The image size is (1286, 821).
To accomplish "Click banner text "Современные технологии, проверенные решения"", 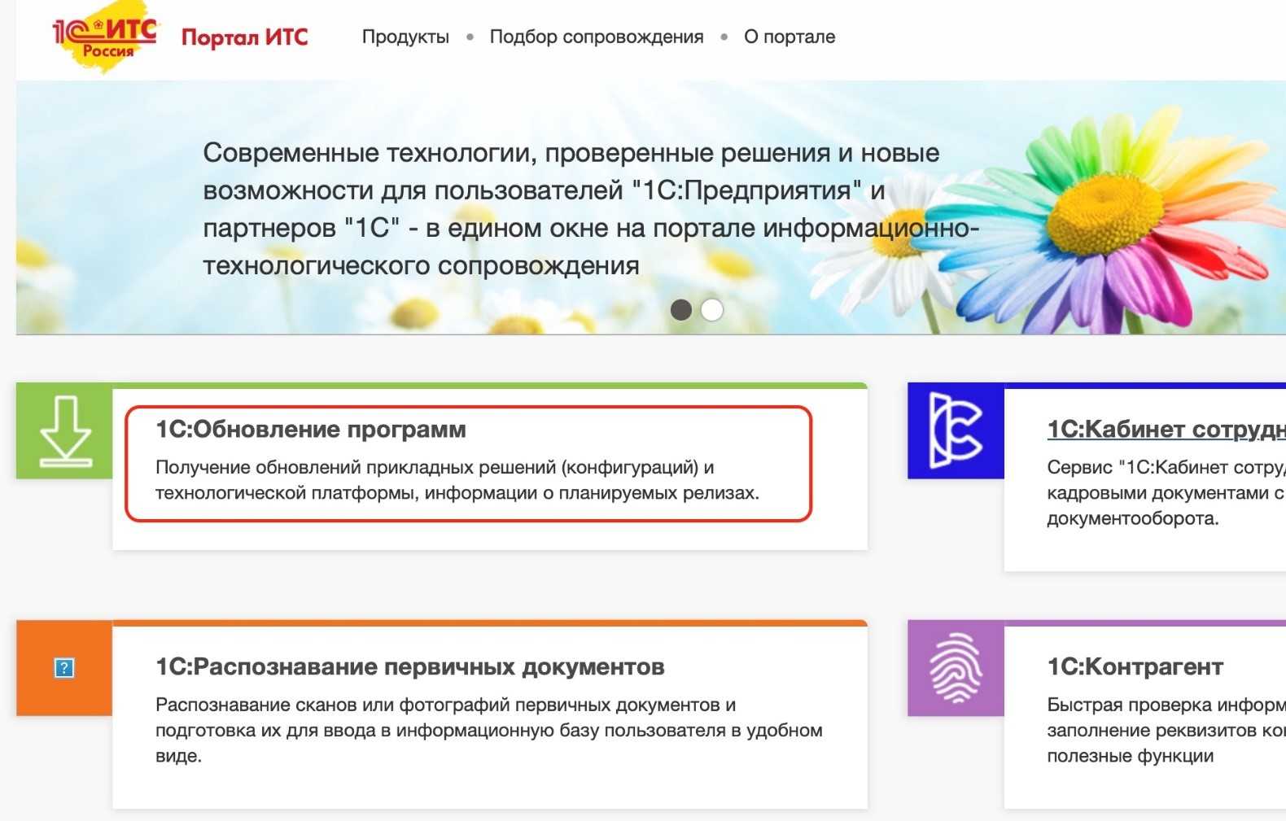I will [516, 153].
